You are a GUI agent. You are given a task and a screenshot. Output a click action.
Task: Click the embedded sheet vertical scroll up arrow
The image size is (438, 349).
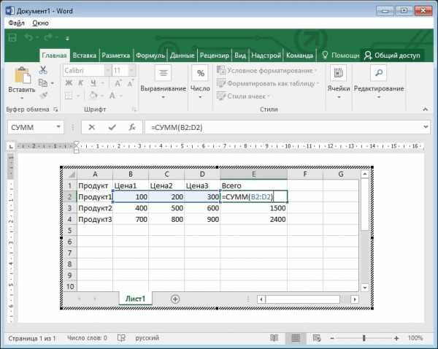(x=365, y=174)
